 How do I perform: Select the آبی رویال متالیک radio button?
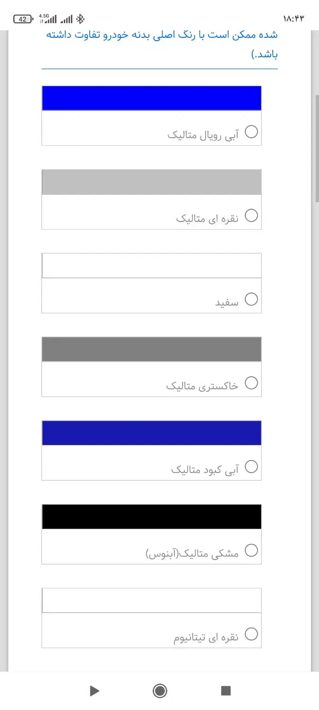click(251, 132)
